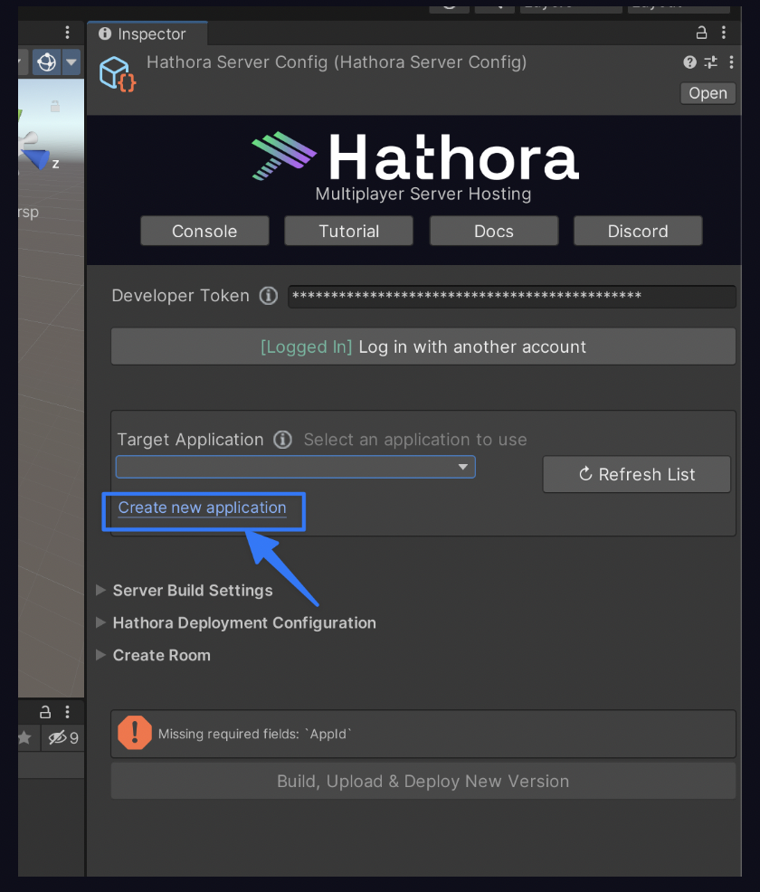This screenshot has width=760, height=892.
Task: Click the Open button
Action: [x=708, y=93]
